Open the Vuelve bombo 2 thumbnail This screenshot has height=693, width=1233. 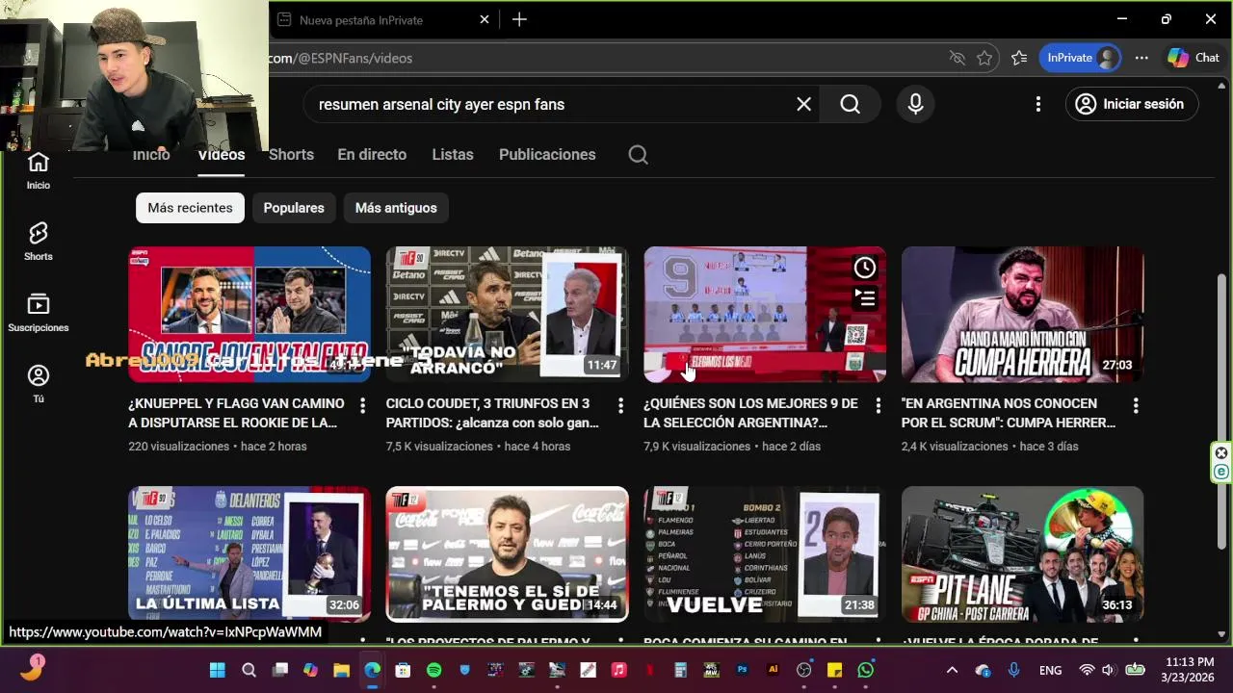765,554
